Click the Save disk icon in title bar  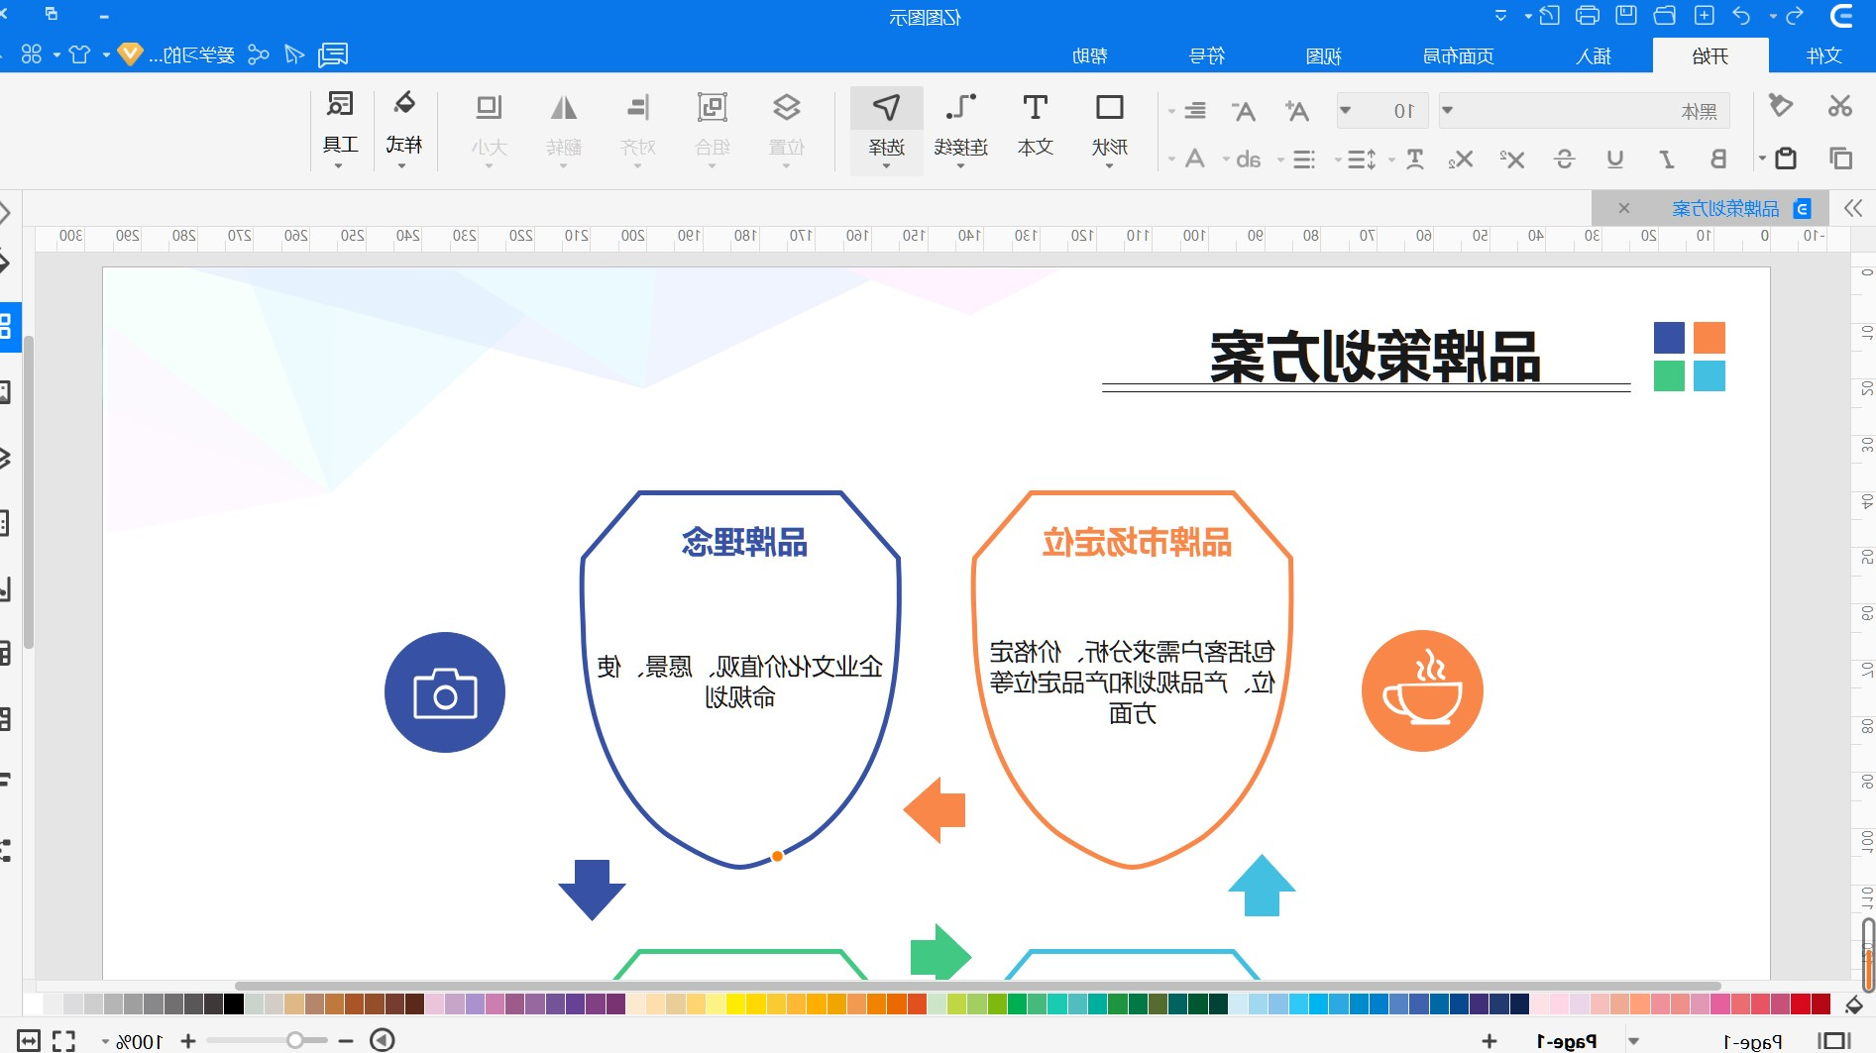pyautogui.click(x=1626, y=16)
